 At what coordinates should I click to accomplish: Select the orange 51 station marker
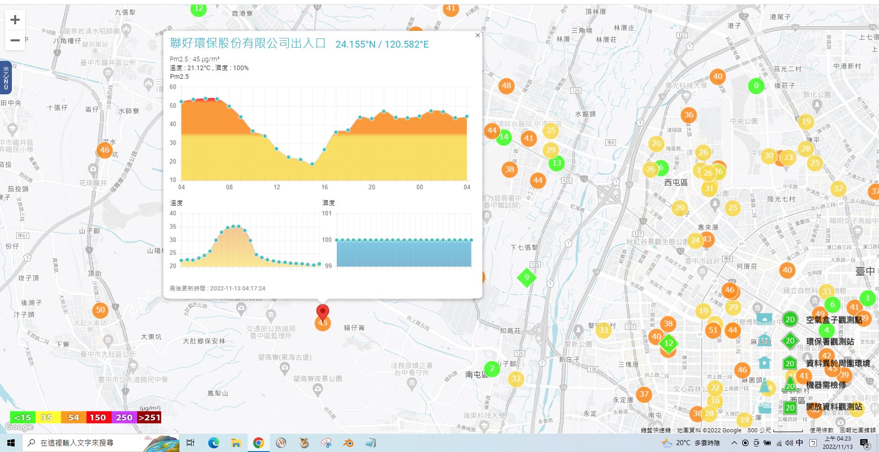click(713, 330)
